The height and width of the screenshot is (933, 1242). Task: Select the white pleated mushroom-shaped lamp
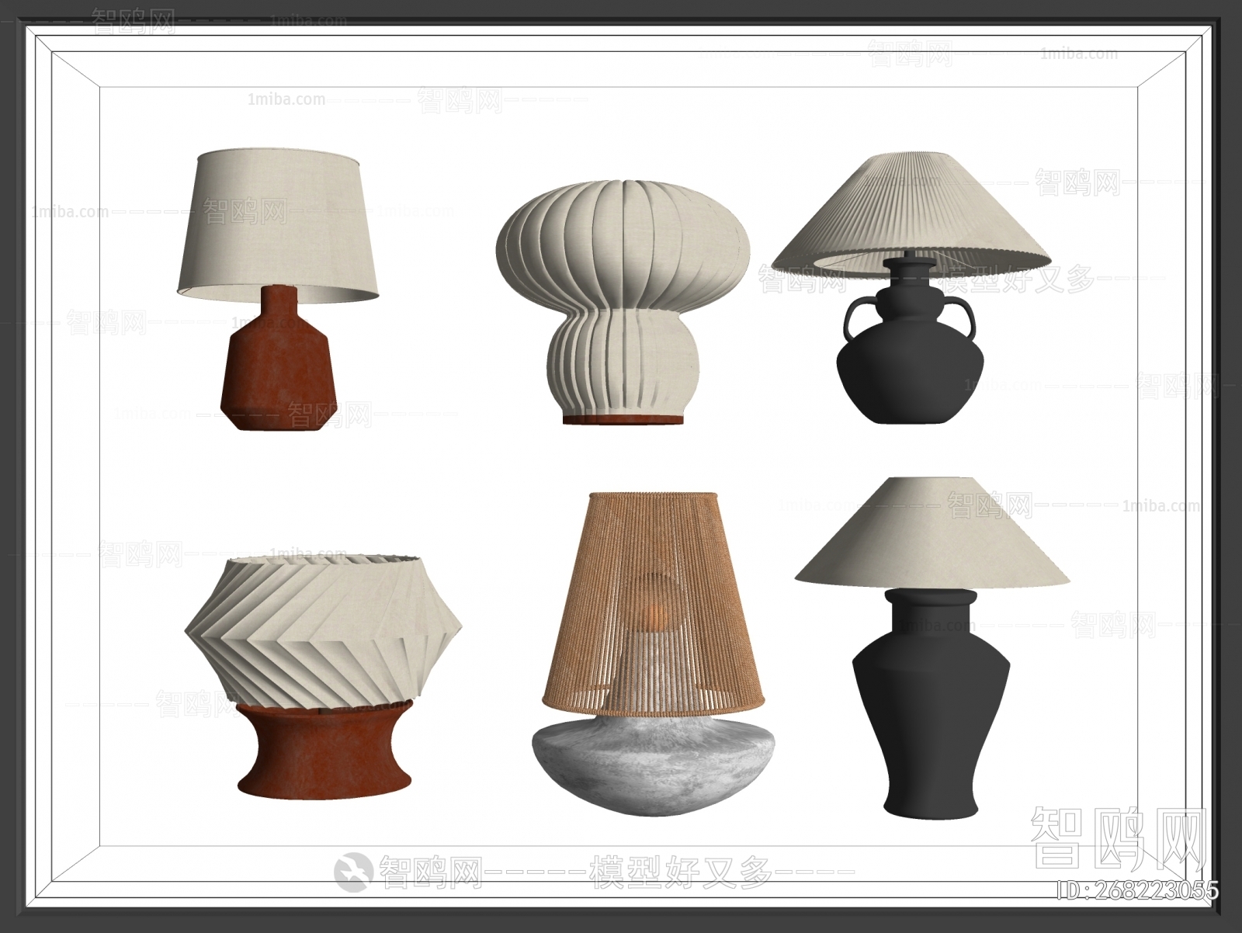[624, 302]
